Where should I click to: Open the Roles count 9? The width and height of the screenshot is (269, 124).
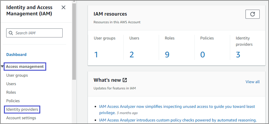(167, 55)
